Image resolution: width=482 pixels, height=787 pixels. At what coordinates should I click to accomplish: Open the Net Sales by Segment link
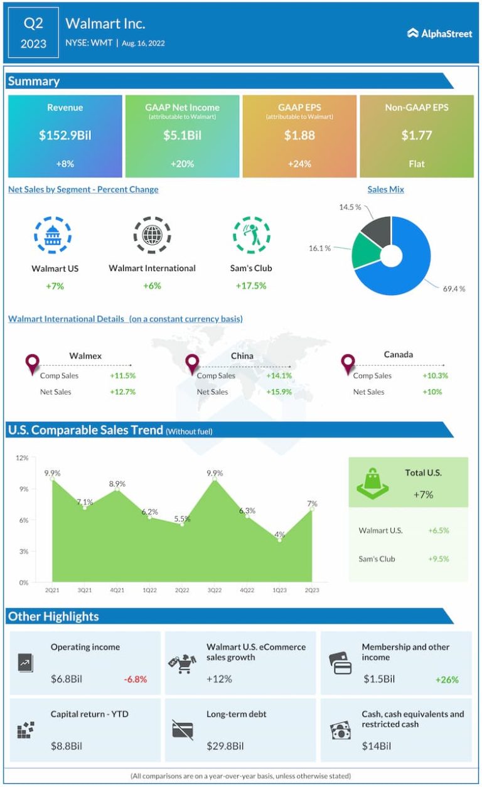83,190
